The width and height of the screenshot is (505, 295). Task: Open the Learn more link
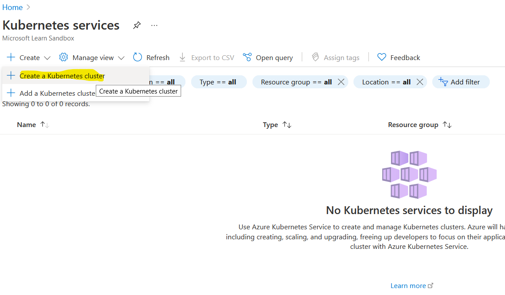(x=408, y=286)
